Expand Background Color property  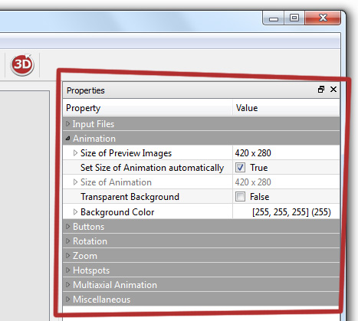[x=75, y=212]
